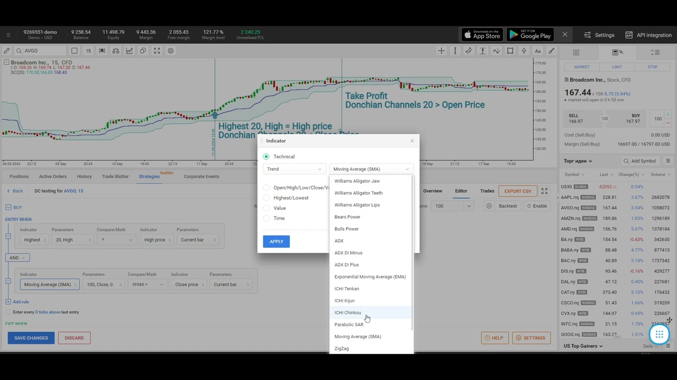Viewport: 677px width, 380px height.
Task: Select the crosshair drawing tool
Action: (441, 51)
